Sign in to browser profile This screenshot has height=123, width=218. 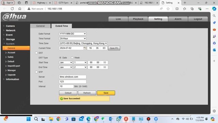[8, 3]
